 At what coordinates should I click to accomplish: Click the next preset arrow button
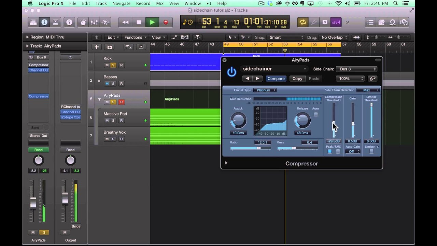pos(257,79)
